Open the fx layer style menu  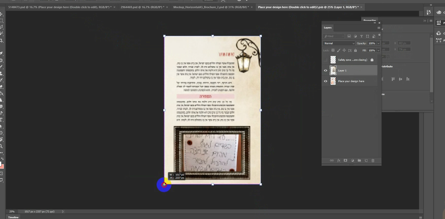[339, 161]
